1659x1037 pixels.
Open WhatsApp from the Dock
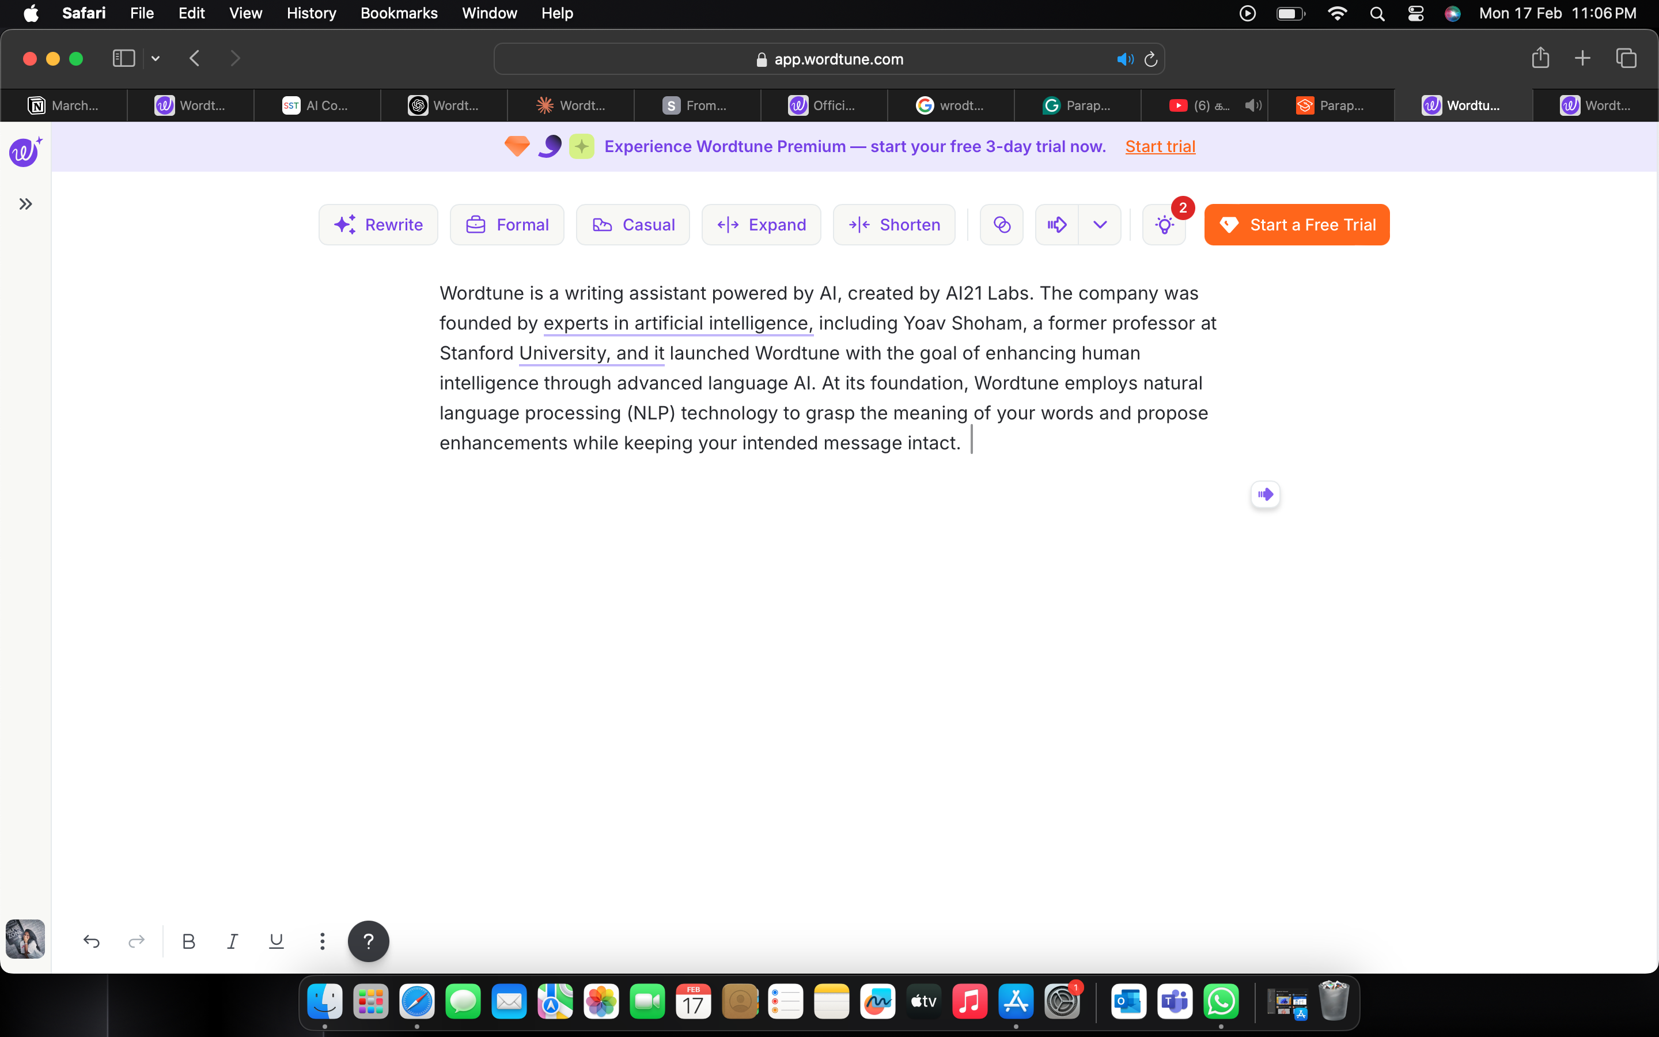point(1222,1002)
